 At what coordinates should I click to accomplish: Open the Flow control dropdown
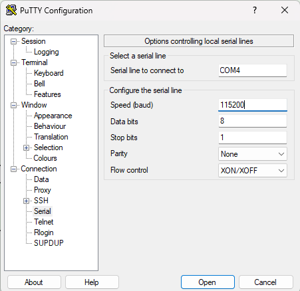(x=253, y=171)
